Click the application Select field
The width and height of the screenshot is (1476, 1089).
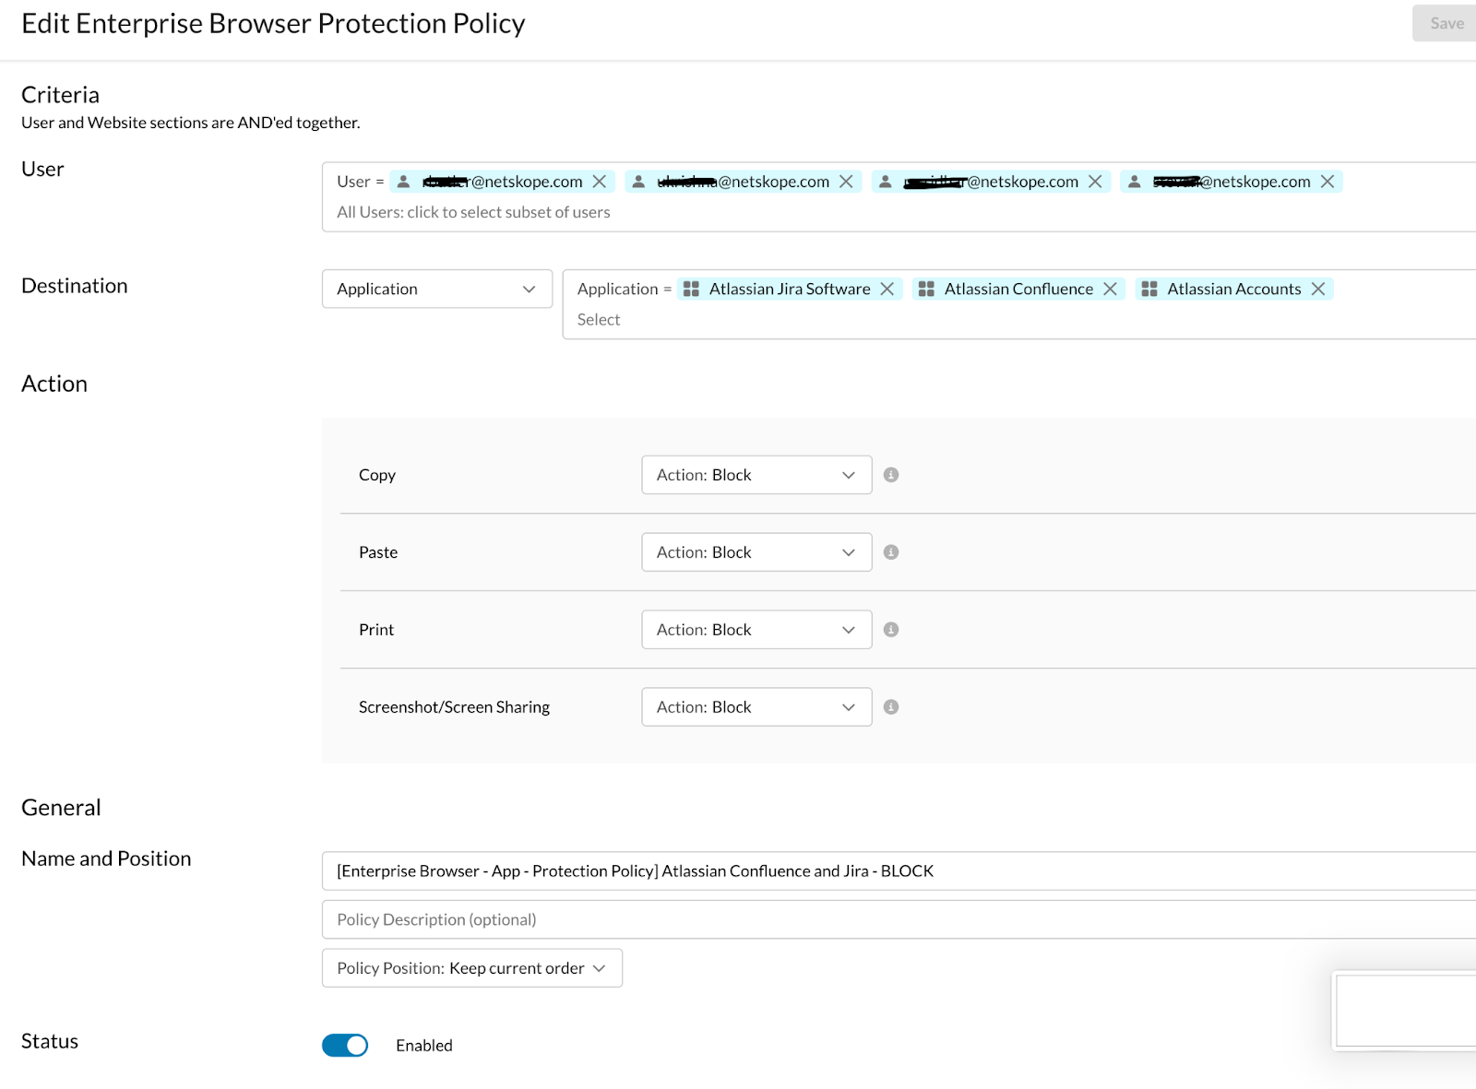(x=599, y=320)
